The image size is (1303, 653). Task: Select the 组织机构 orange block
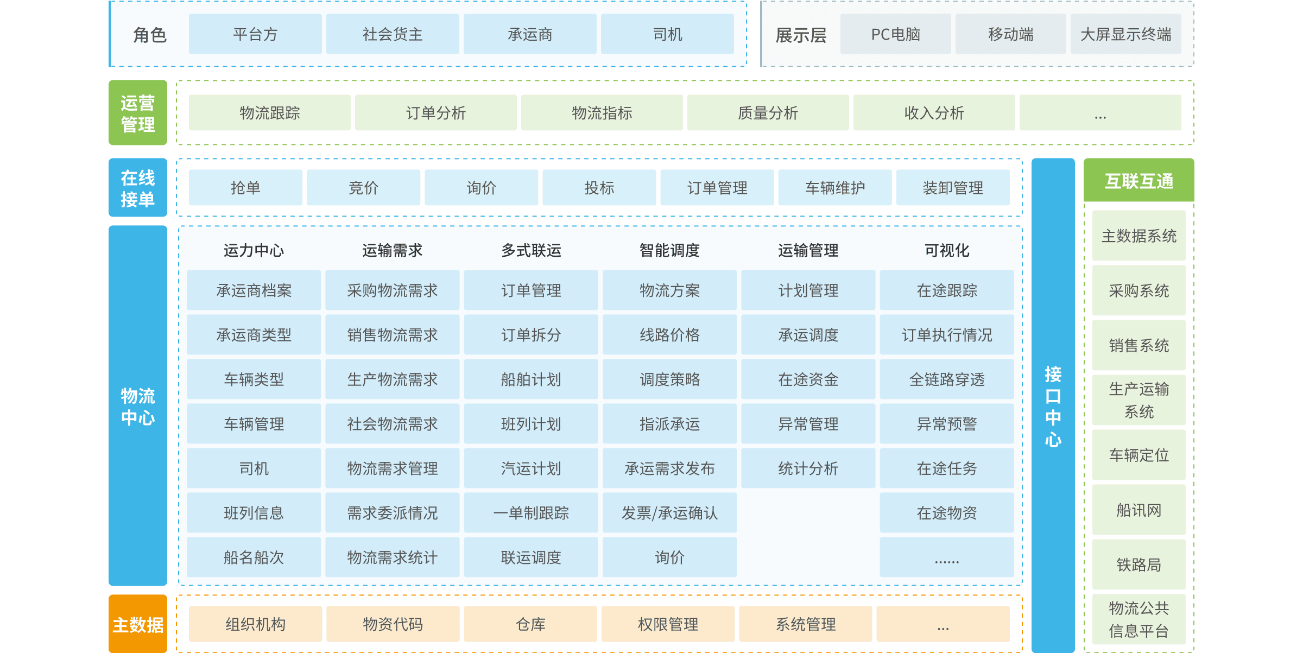point(255,624)
